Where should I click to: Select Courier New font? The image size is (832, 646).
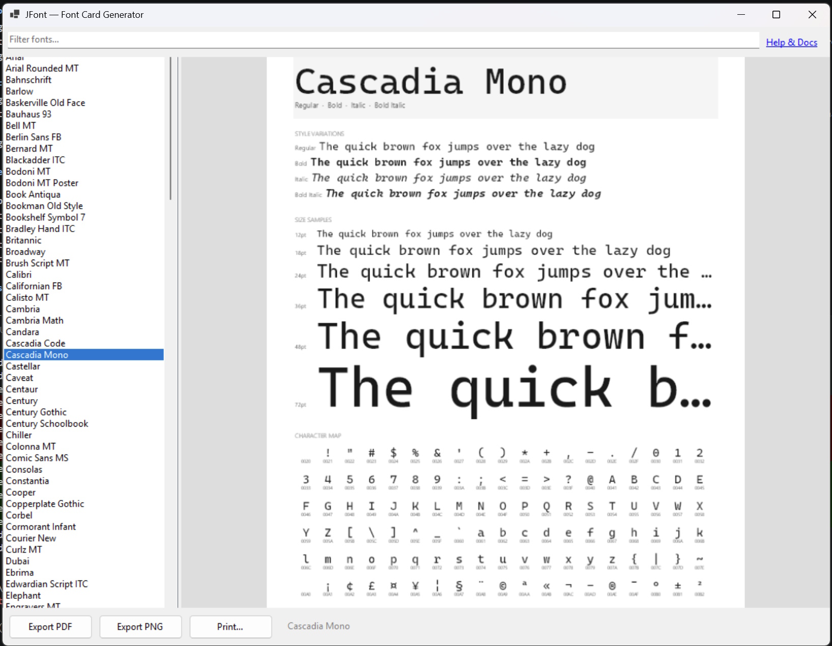[84, 538]
